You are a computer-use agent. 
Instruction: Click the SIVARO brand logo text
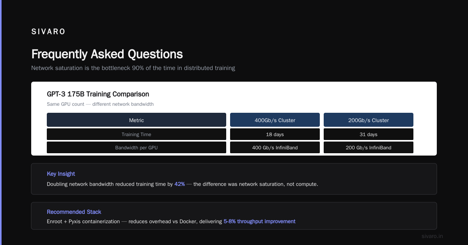(x=48, y=32)
